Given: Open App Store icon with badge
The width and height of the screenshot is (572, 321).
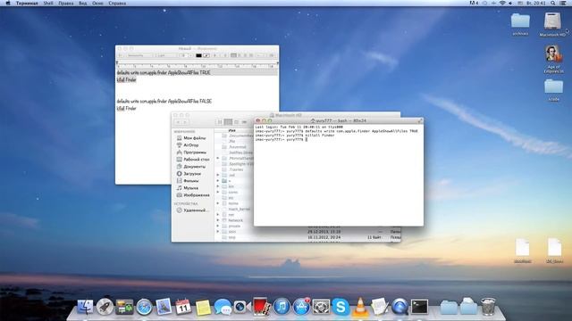Looking at the screenshot, I should pyautogui.click(x=301, y=307).
